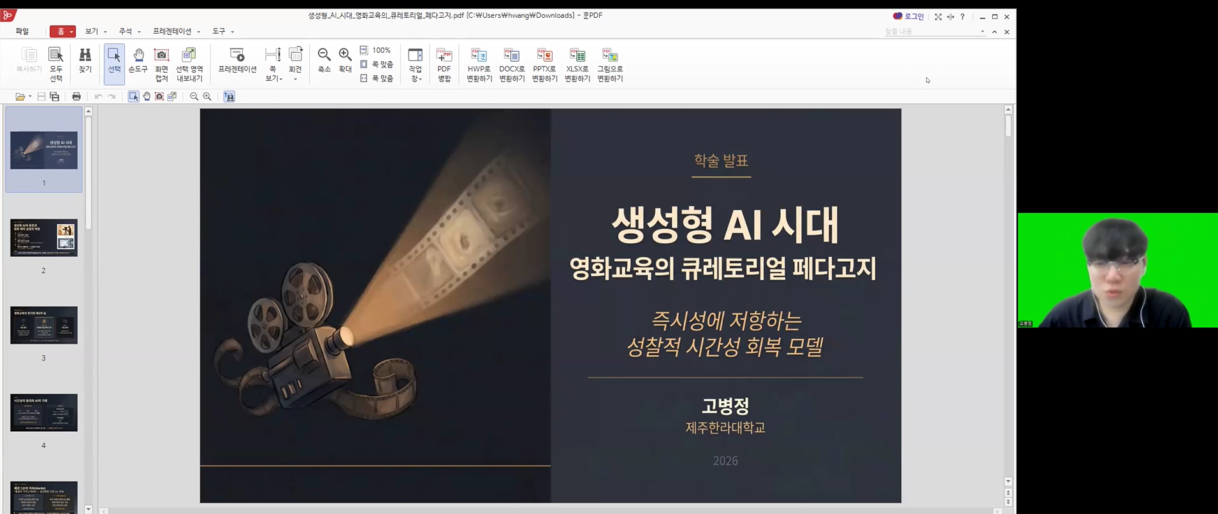Open the 회전 (Rotate) dropdown
The image size is (1218, 514).
click(295, 64)
